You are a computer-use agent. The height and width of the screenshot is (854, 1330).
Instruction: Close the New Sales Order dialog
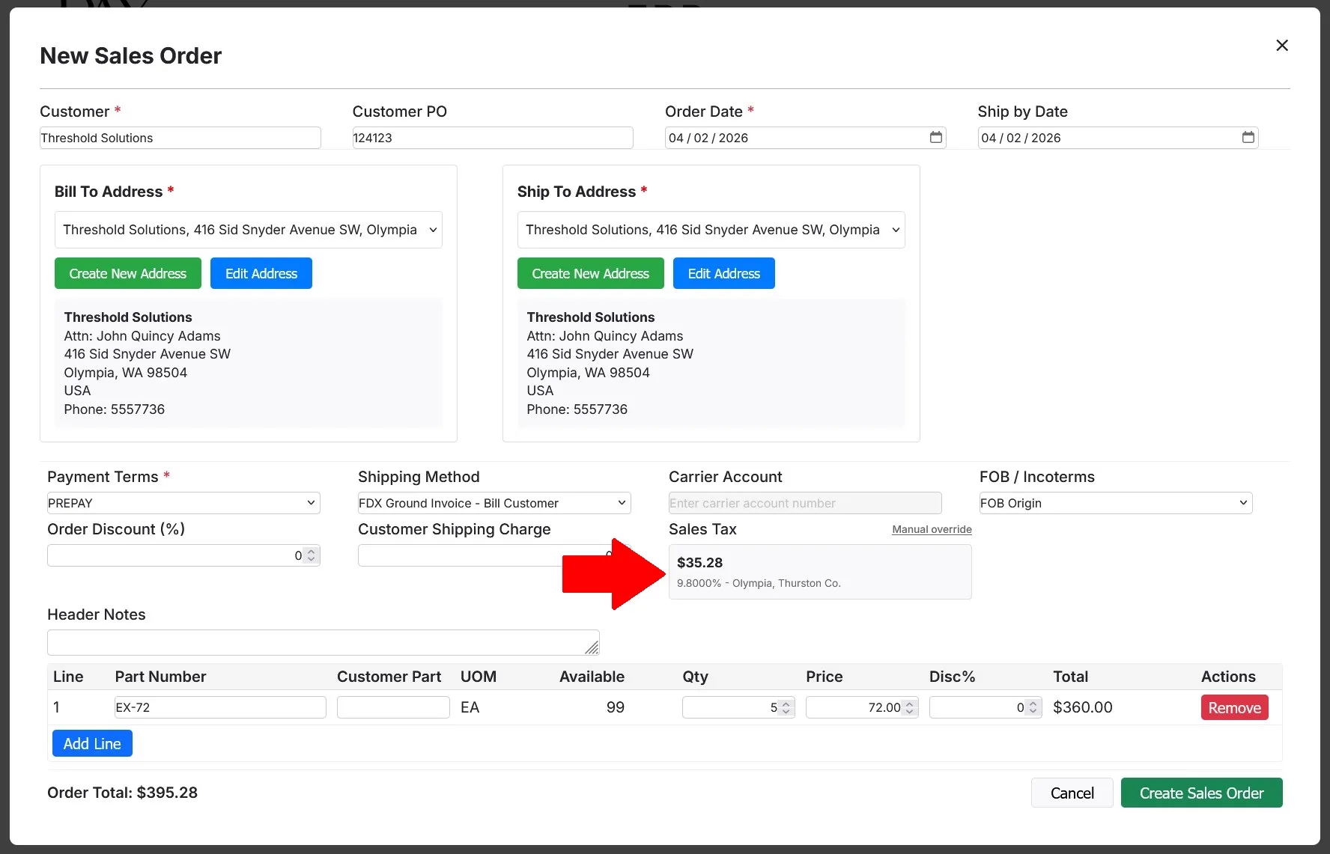pos(1282,45)
